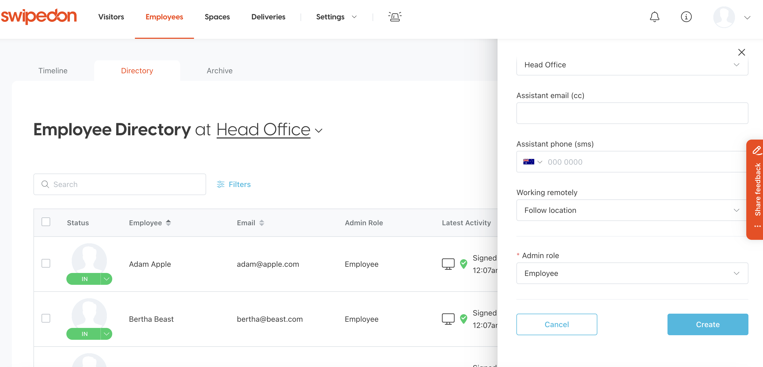Sort by Employee column arrows
Image resolution: width=763 pixels, height=367 pixels.
168,223
